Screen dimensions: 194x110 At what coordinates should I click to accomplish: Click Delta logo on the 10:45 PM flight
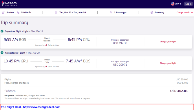click(46, 66)
